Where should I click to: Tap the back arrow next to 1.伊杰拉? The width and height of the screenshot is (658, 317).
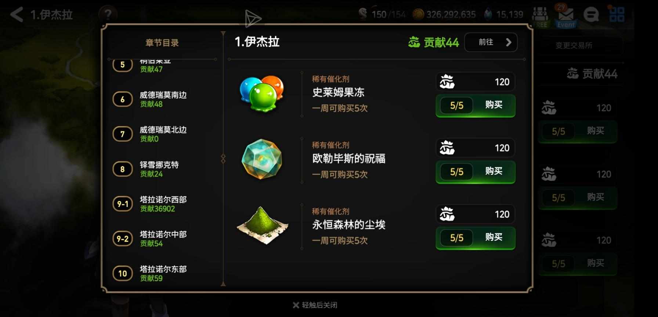click(16, 15)
